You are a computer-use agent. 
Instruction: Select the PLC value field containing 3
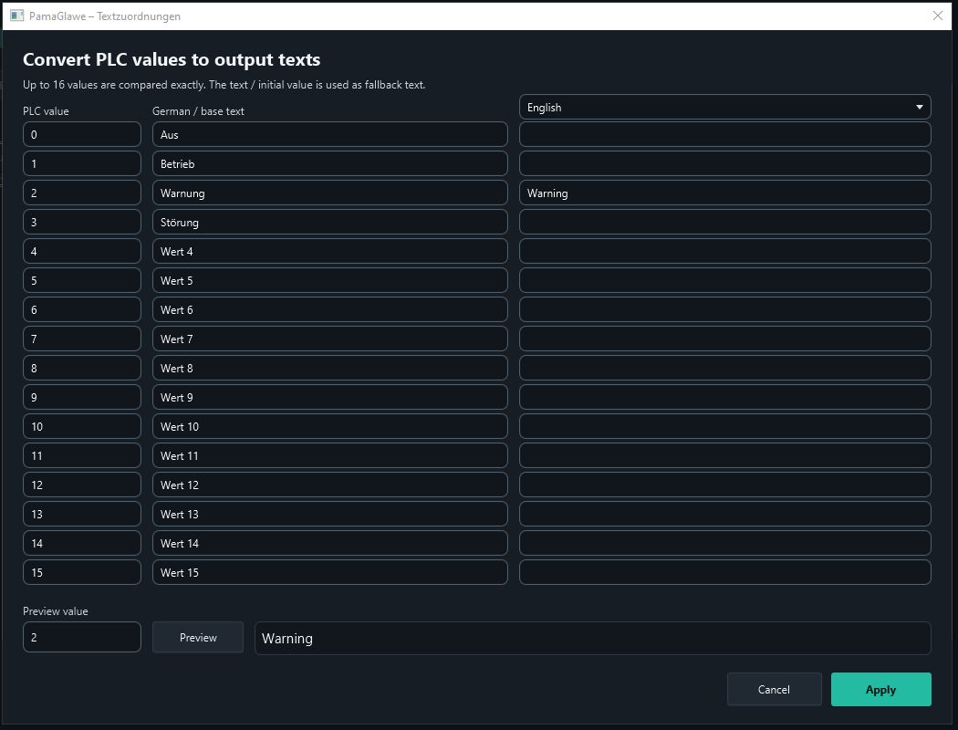click(x=82, y=222)
